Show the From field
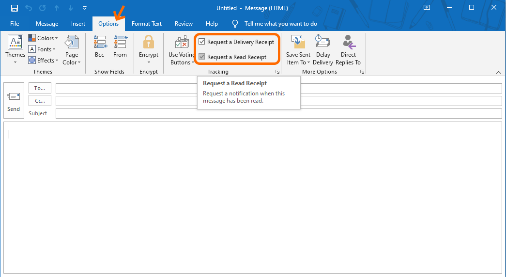This screenshot has height=277, width=506. coord(120,47)
